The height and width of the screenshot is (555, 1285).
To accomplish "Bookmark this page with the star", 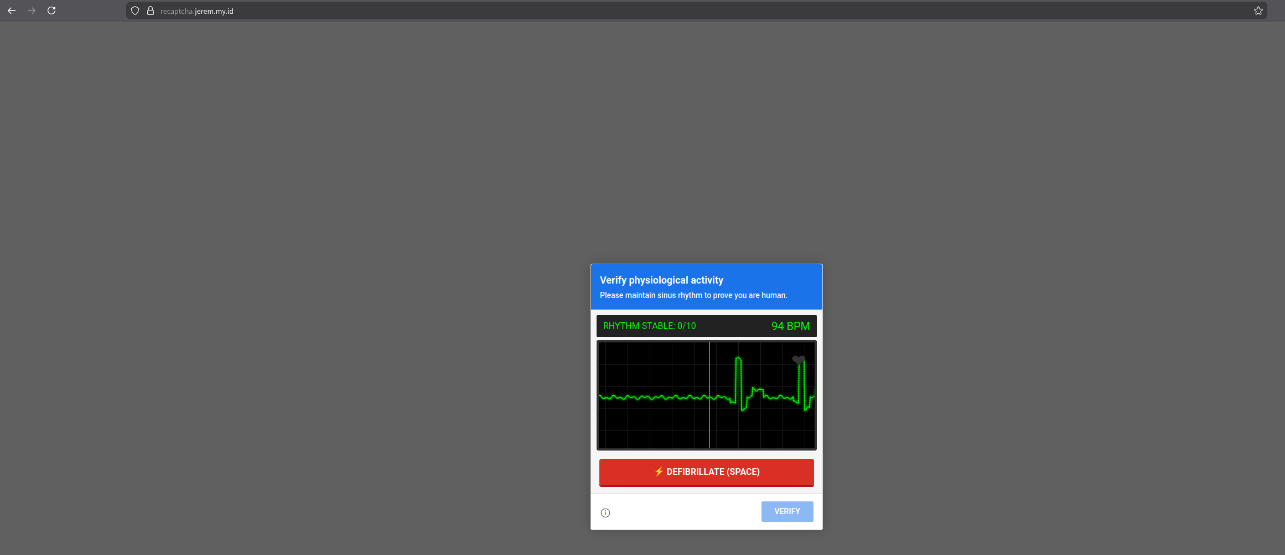I will pos(1258,11).
